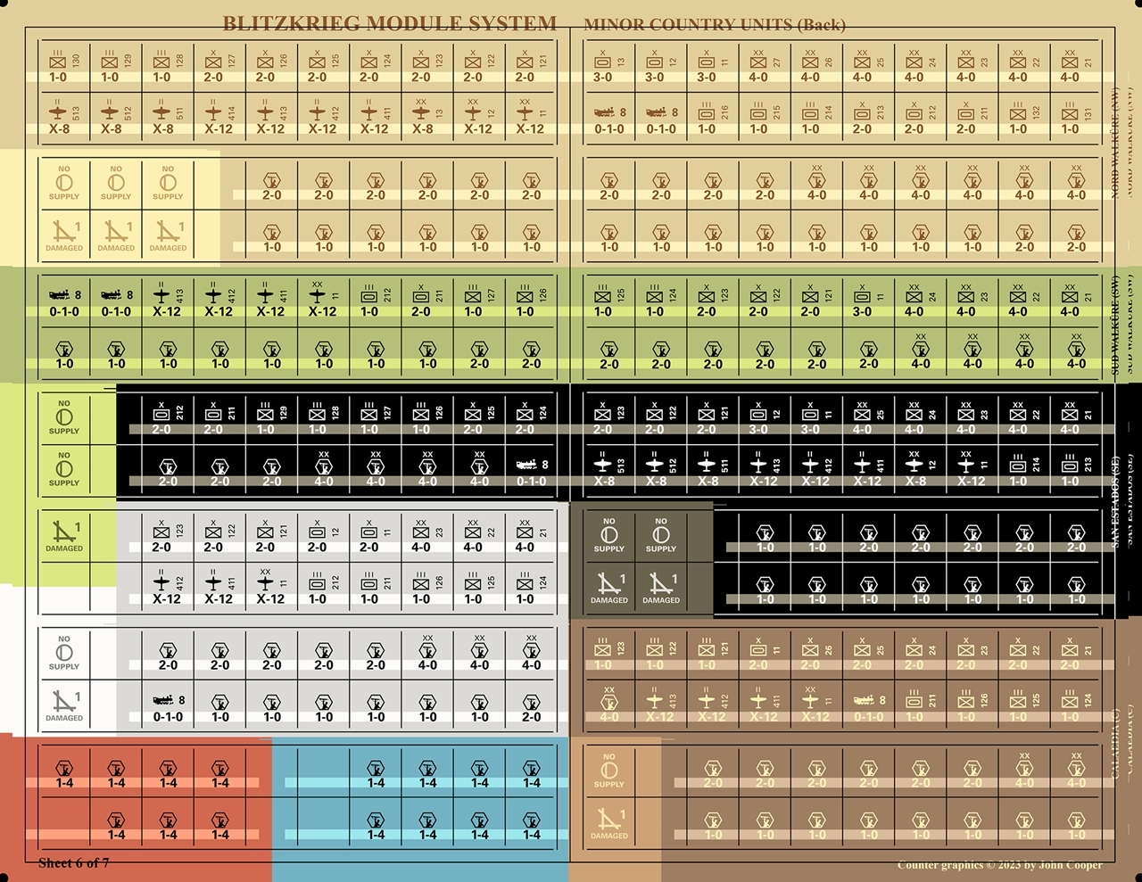Click the tan aircraft counter numbered 511
This screenshot has width=1142, height=882.
point(168,120)
